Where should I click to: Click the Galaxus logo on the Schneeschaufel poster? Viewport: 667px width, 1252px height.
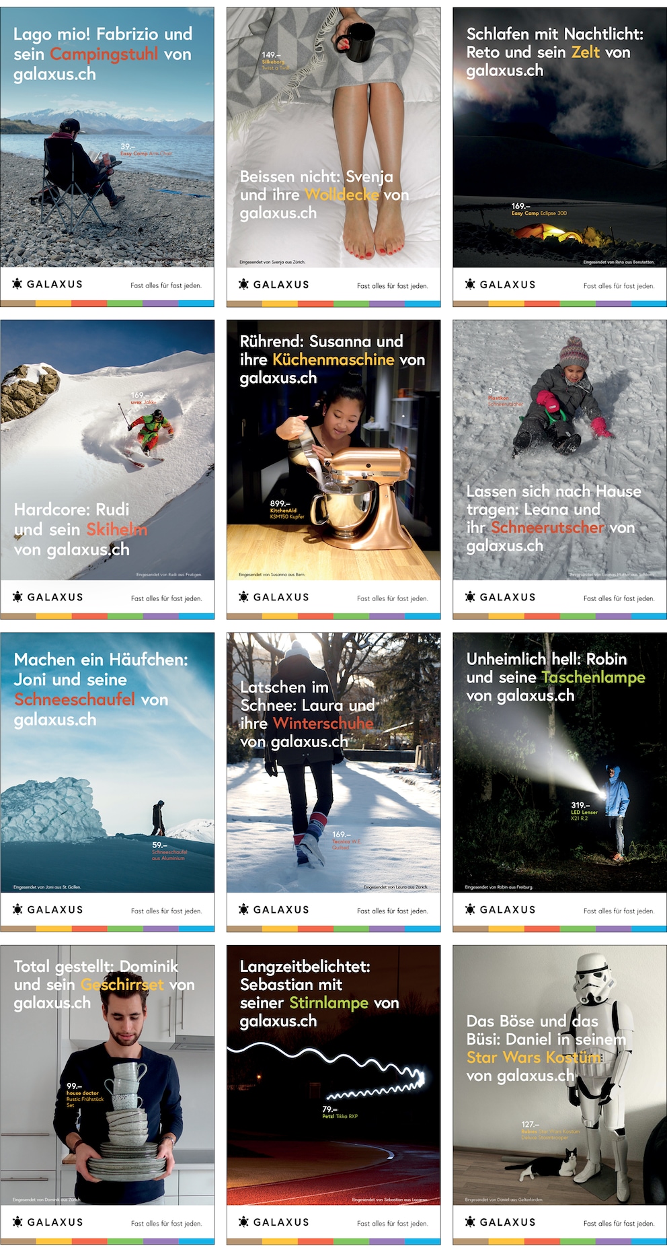pyautogui.click(x=47, y=909)
